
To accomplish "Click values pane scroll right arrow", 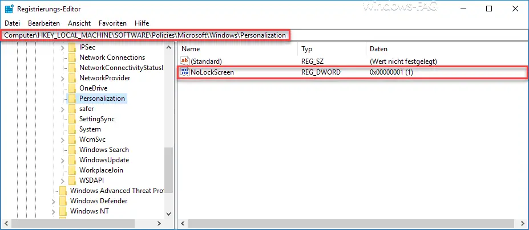I will click(523, 223).
